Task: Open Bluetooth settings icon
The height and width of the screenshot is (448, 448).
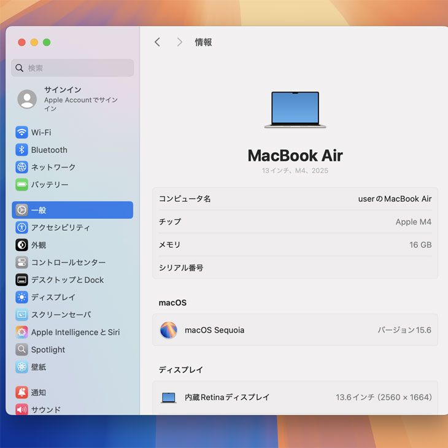Action: [21, 150]
